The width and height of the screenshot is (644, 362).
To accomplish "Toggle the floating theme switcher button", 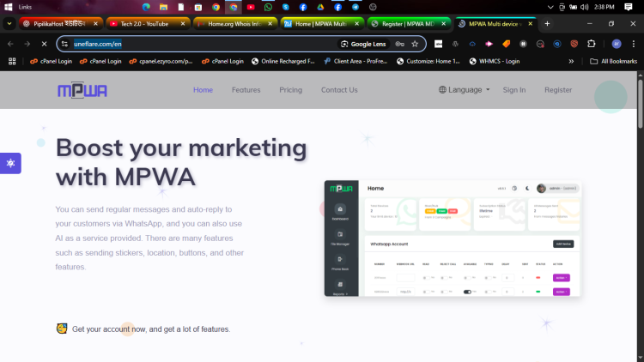I will [10, 163].
